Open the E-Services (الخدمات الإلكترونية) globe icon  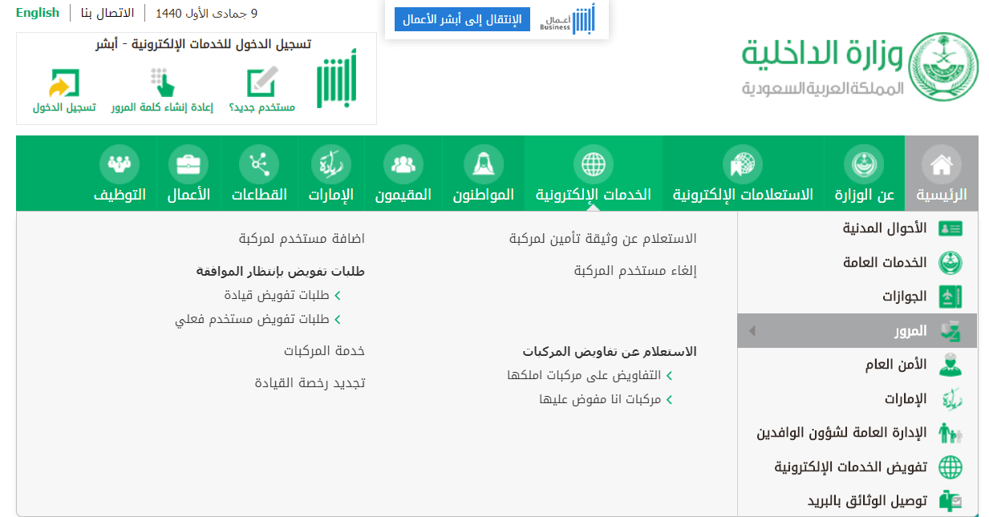tap(593, 164)
